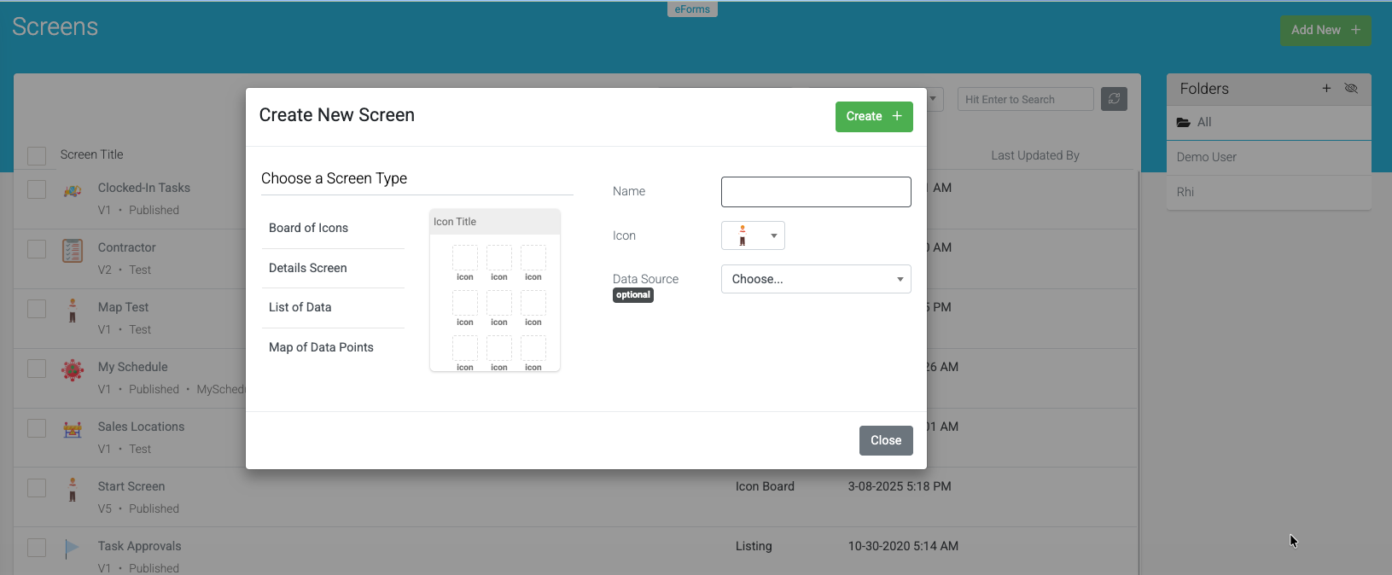This screenshot has height=575, width=1392.
Task: Open the Start Screen entry
Action: (x=131, y=486)
